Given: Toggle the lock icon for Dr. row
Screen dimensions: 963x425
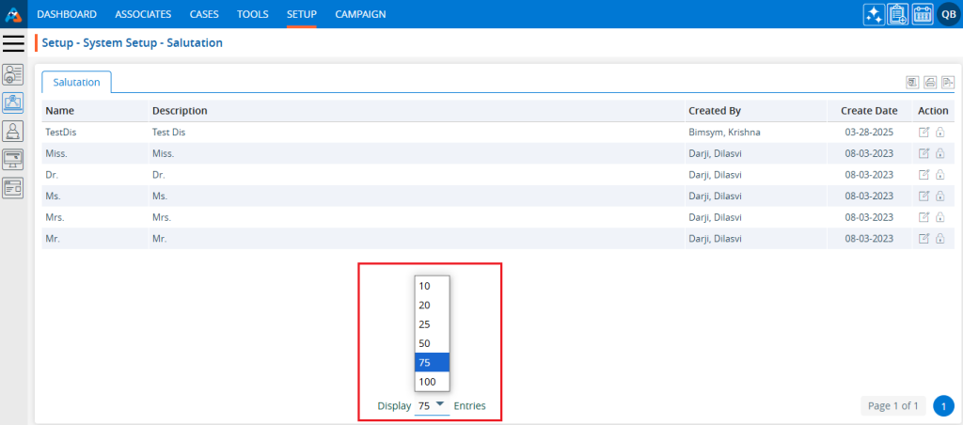Looking at the screenshot, I should (939, 175).
